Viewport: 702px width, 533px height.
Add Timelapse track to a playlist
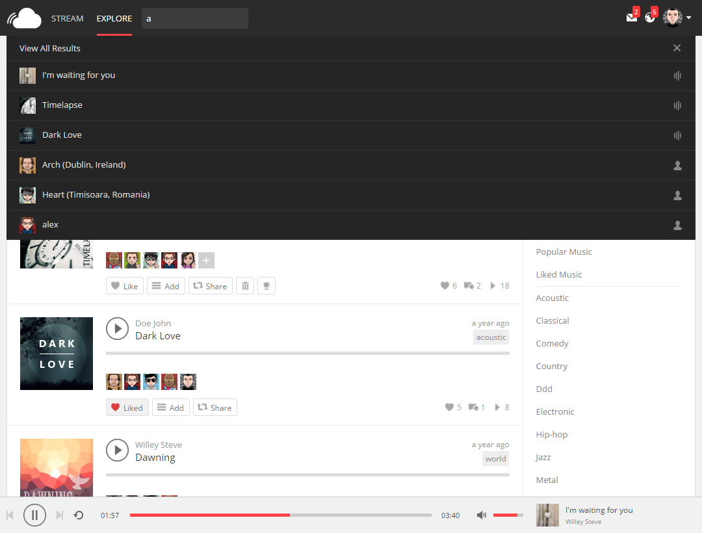tap(166, 286)
